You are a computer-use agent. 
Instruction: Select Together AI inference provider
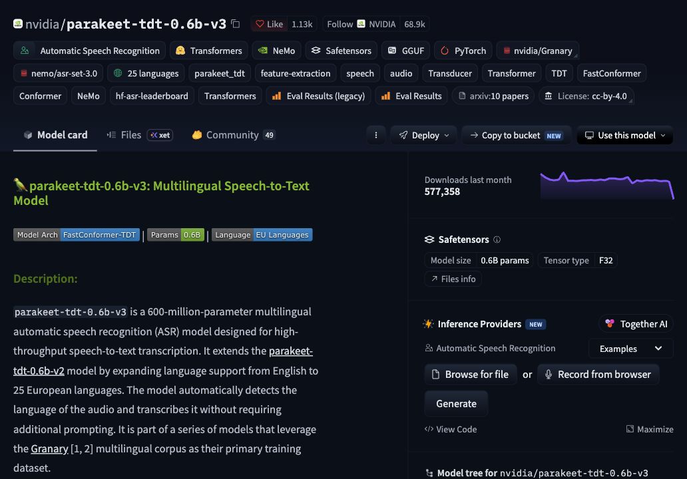[636, 324]
